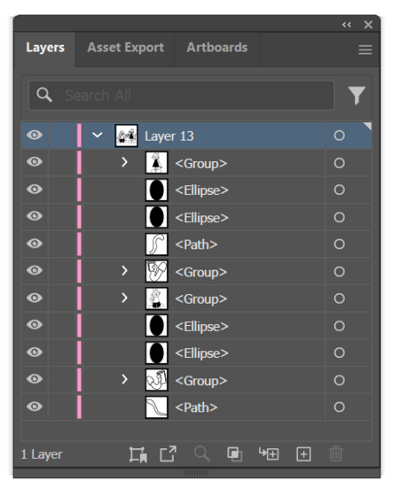Collapse the panel with double-arrow icon
Screen dimensions: 399x488
click(x=347, y=25)
